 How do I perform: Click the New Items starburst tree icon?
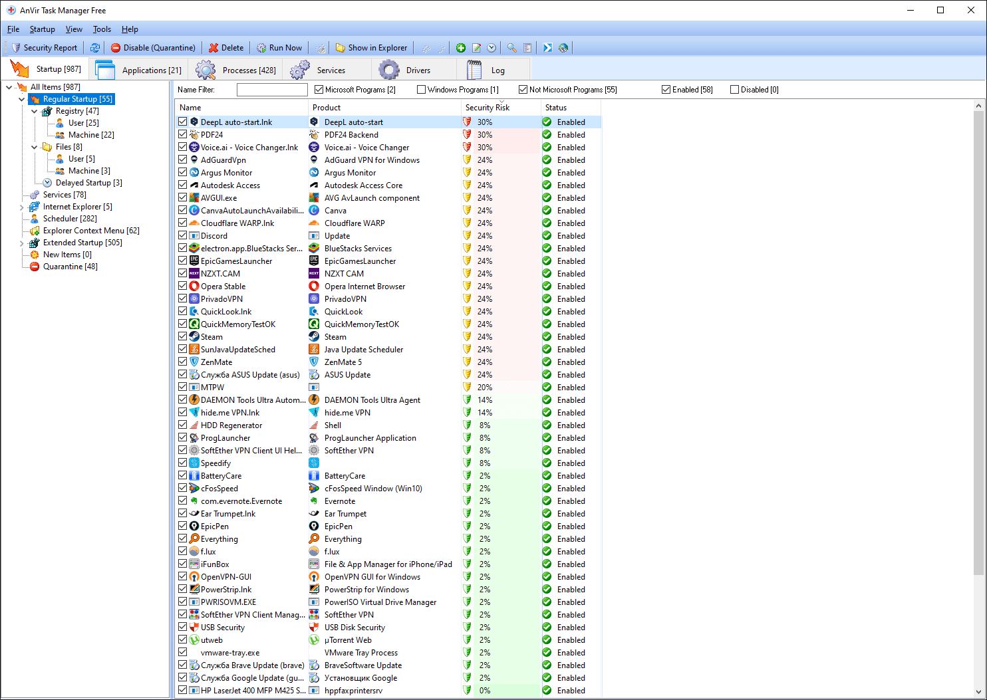pos(35,255)
